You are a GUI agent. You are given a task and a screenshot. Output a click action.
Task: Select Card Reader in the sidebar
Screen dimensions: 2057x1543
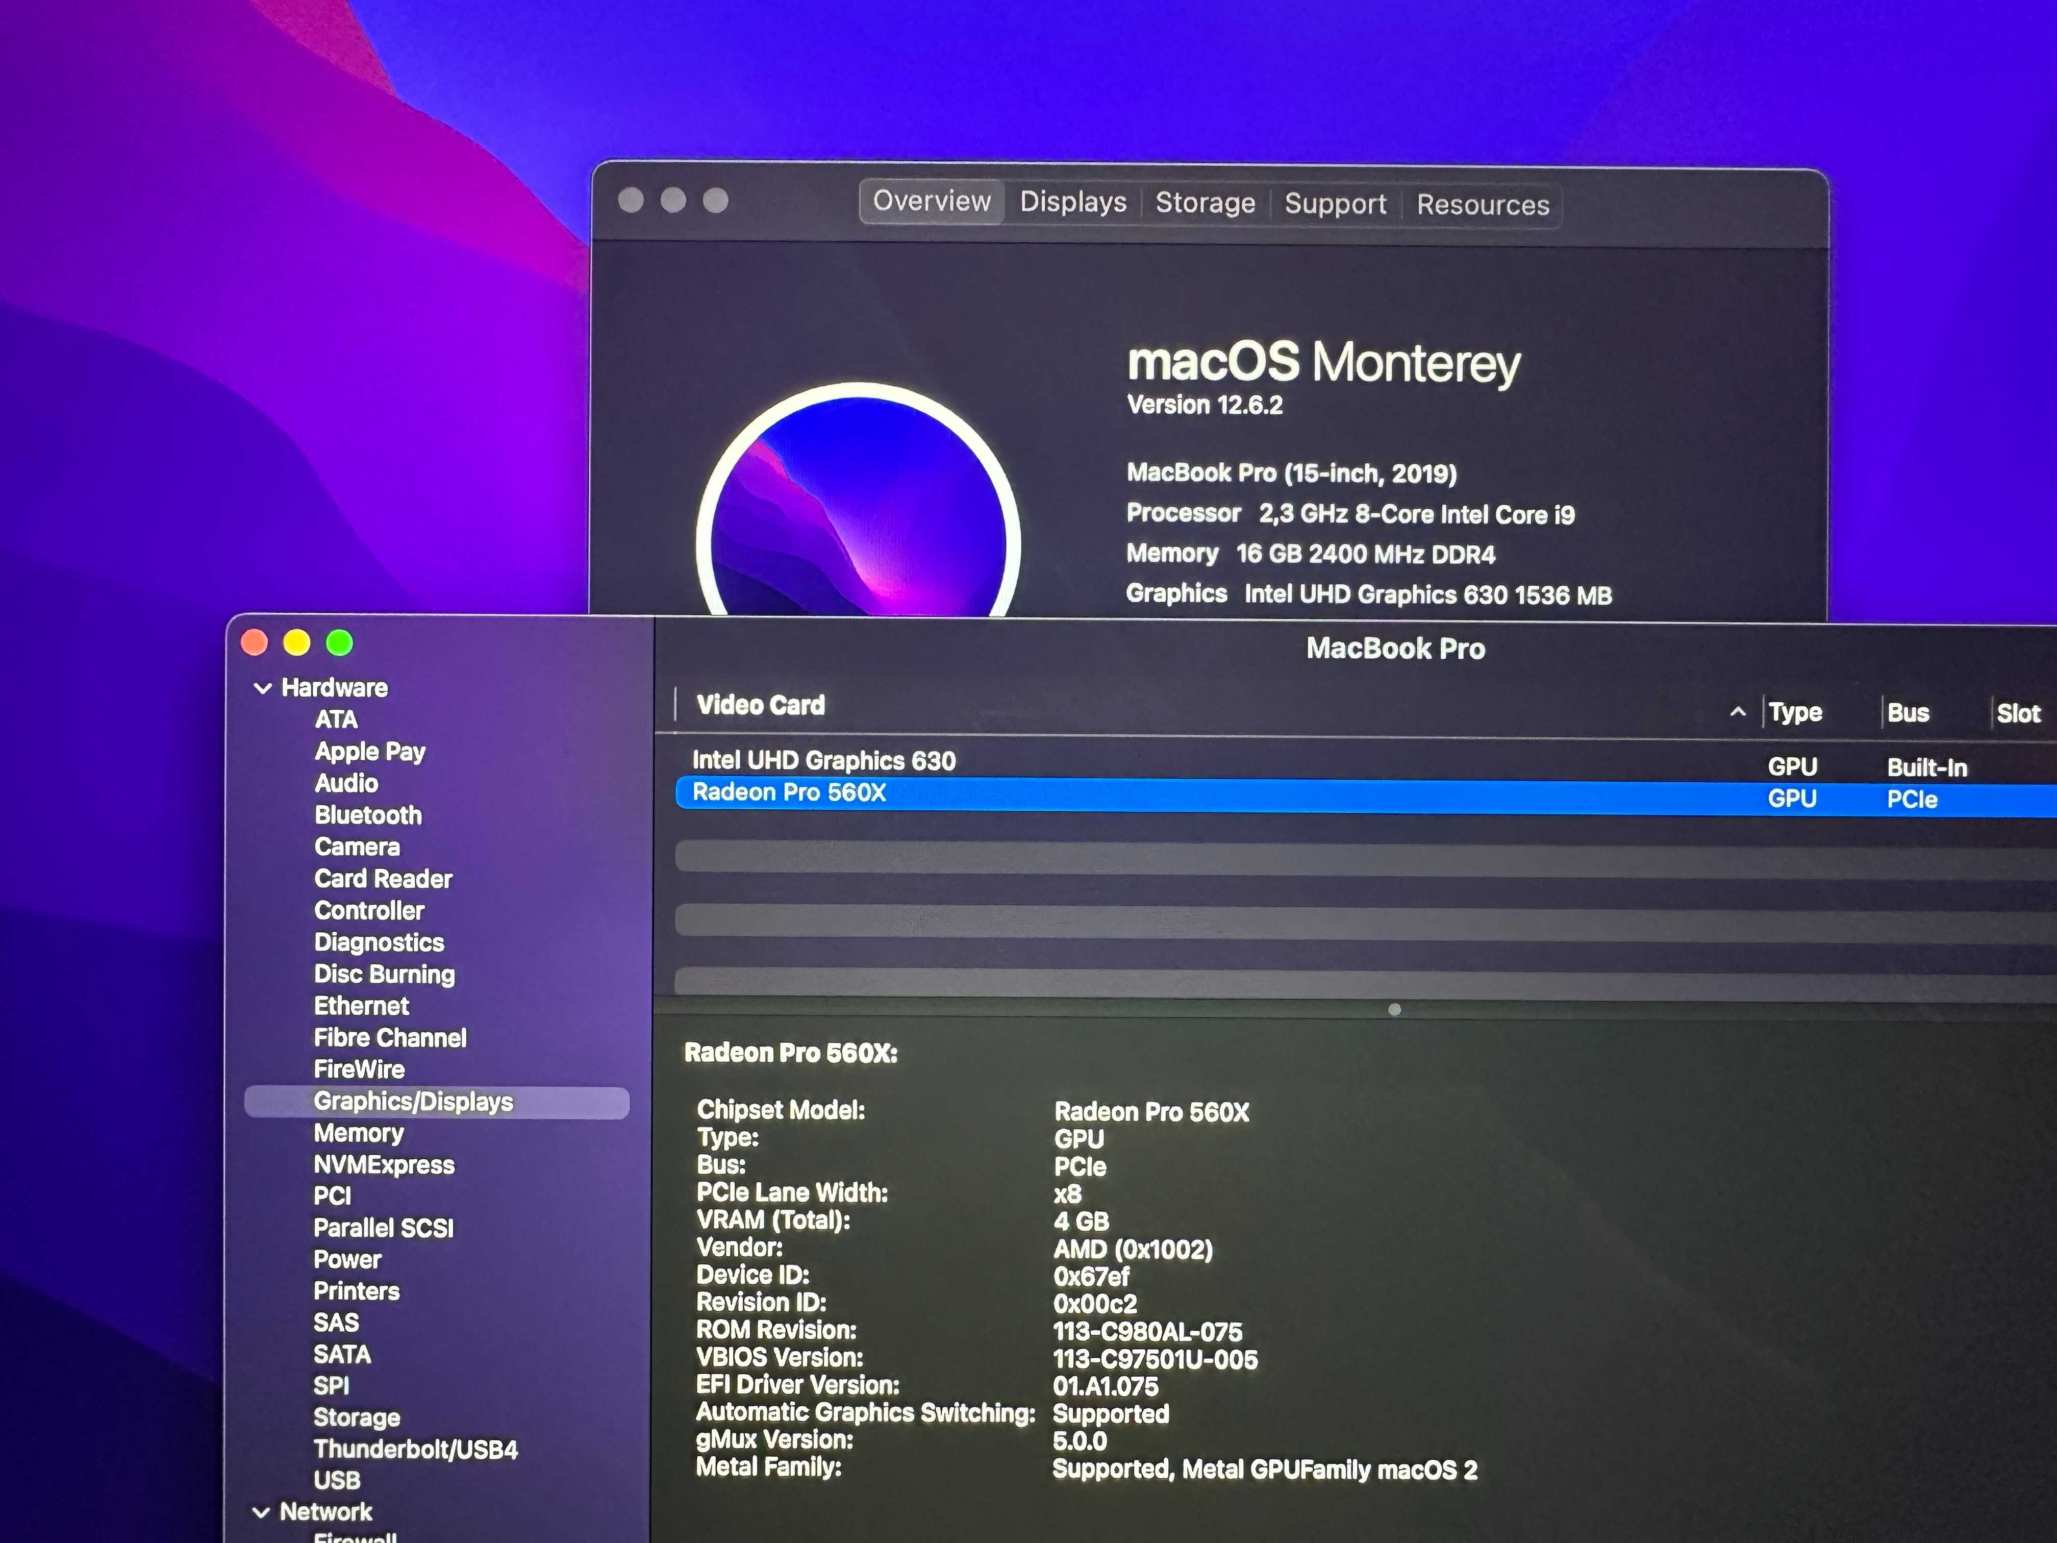tap(383, 878)
